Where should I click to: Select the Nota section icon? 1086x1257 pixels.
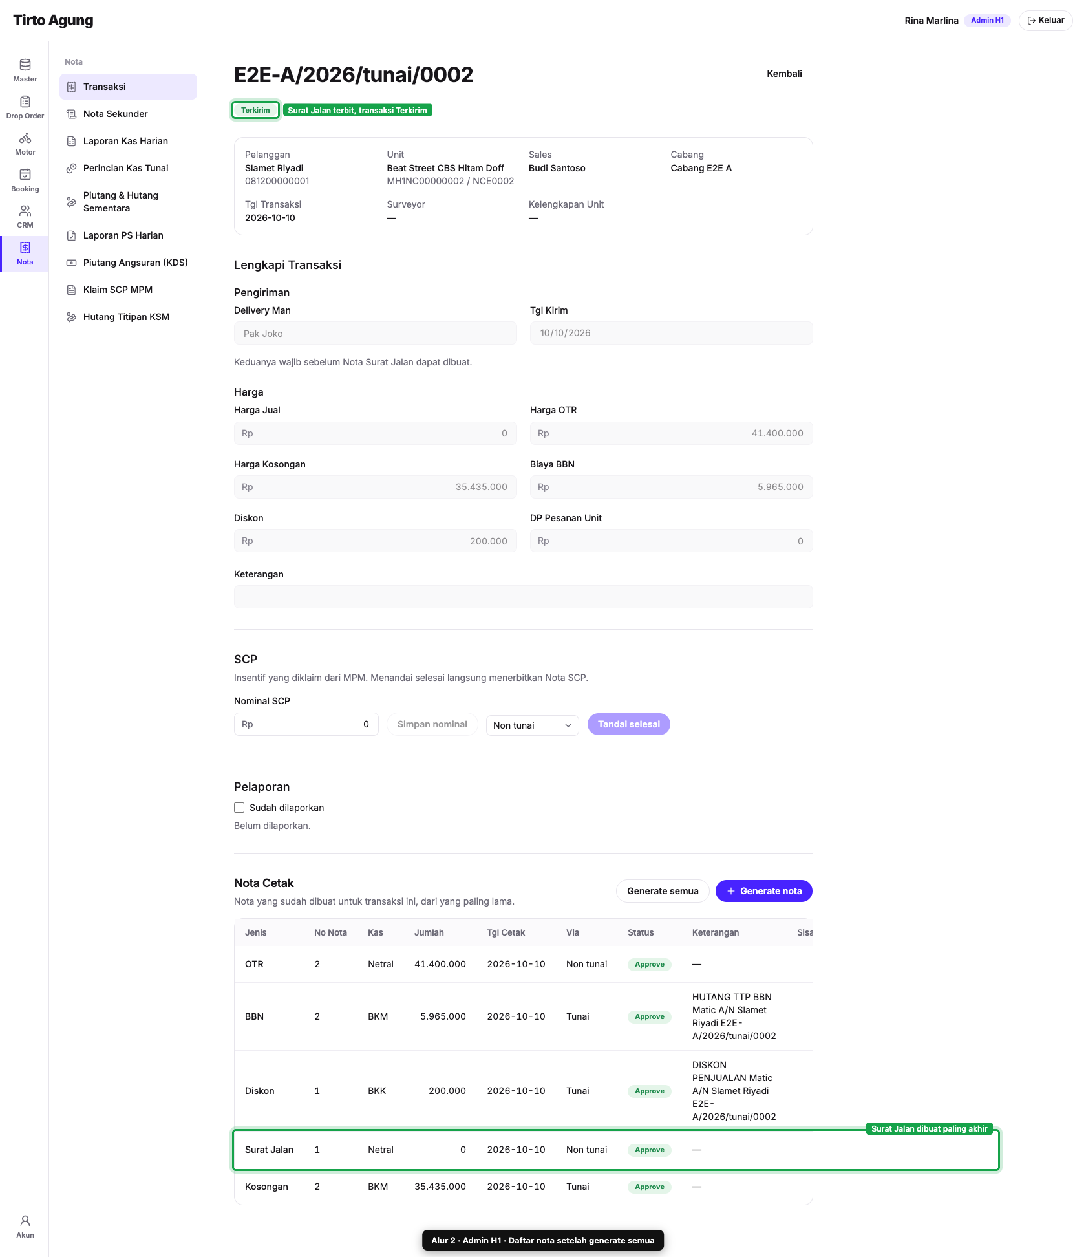[25, 248]
